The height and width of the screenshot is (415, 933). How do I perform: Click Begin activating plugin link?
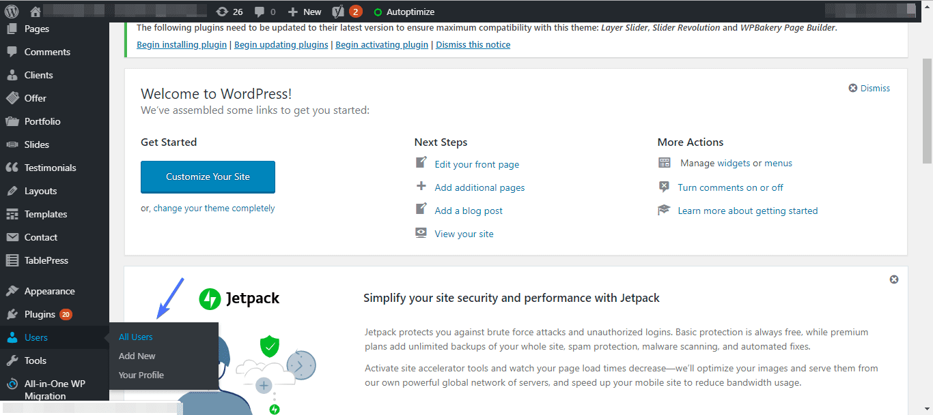382,44
